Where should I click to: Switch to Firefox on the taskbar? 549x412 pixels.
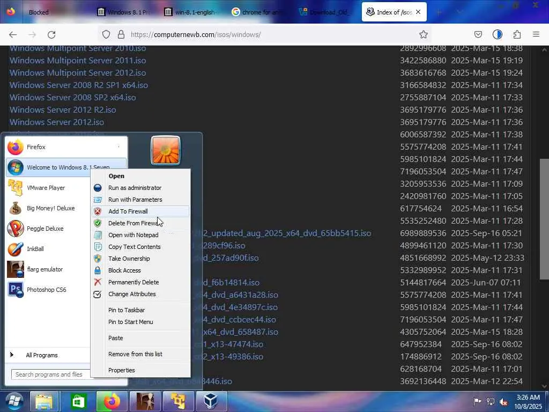point(112,401)
